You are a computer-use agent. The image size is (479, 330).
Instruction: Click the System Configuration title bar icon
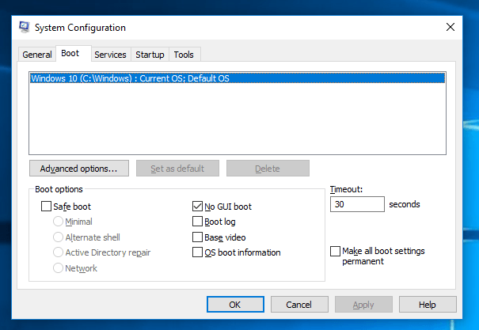tap(24, 27)
